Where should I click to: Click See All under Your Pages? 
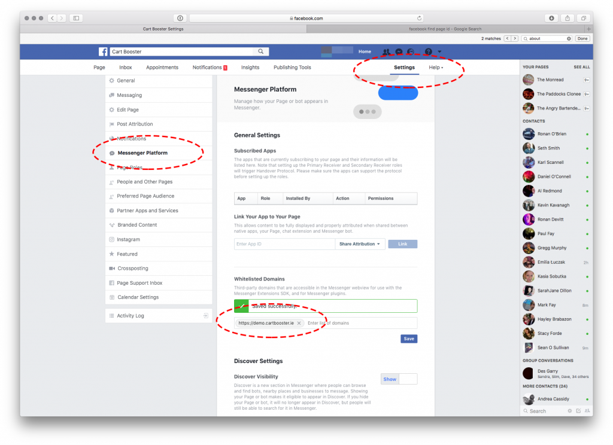point(582,67)
